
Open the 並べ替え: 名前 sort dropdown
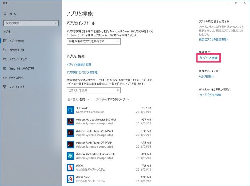pyautogui.click(x=78, y=100)
